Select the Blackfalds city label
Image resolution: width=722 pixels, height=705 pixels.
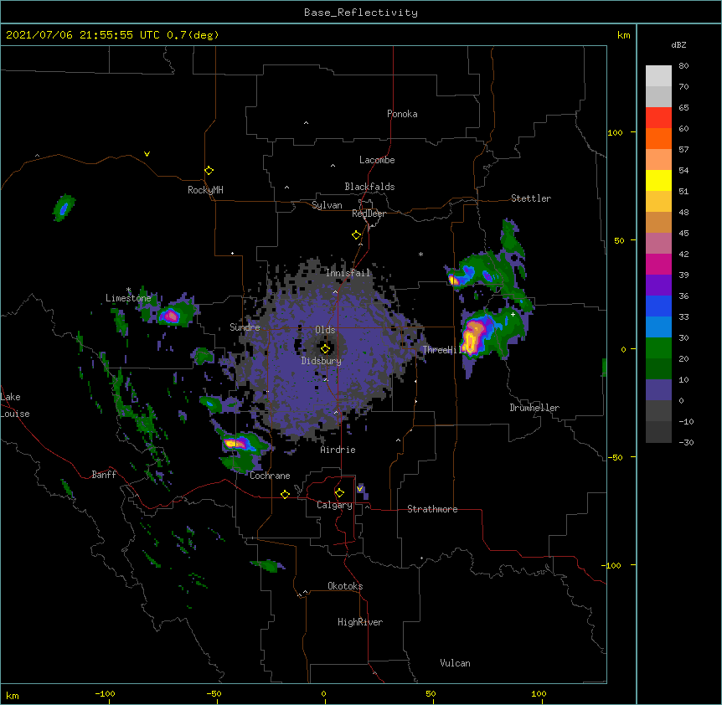click(369, 187)
